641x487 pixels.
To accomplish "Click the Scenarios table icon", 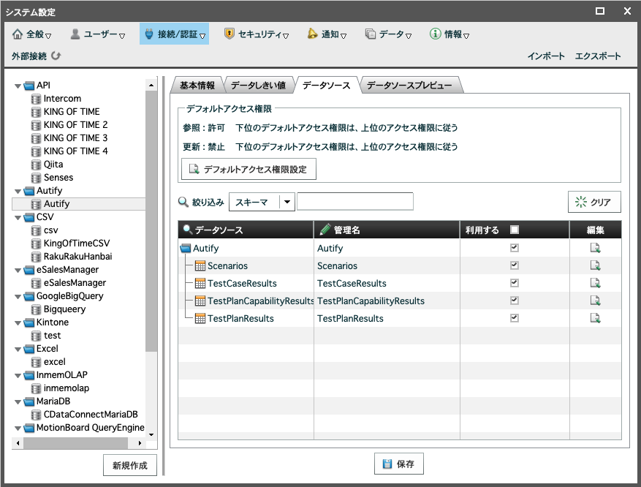I will pos(200,265).
